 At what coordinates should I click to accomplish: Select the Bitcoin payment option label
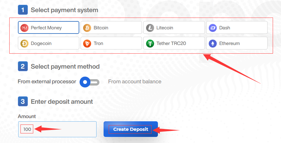(x=101, y=28)
